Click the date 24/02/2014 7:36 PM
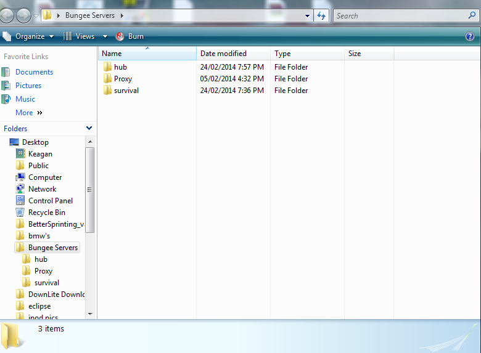 [232, 91]
